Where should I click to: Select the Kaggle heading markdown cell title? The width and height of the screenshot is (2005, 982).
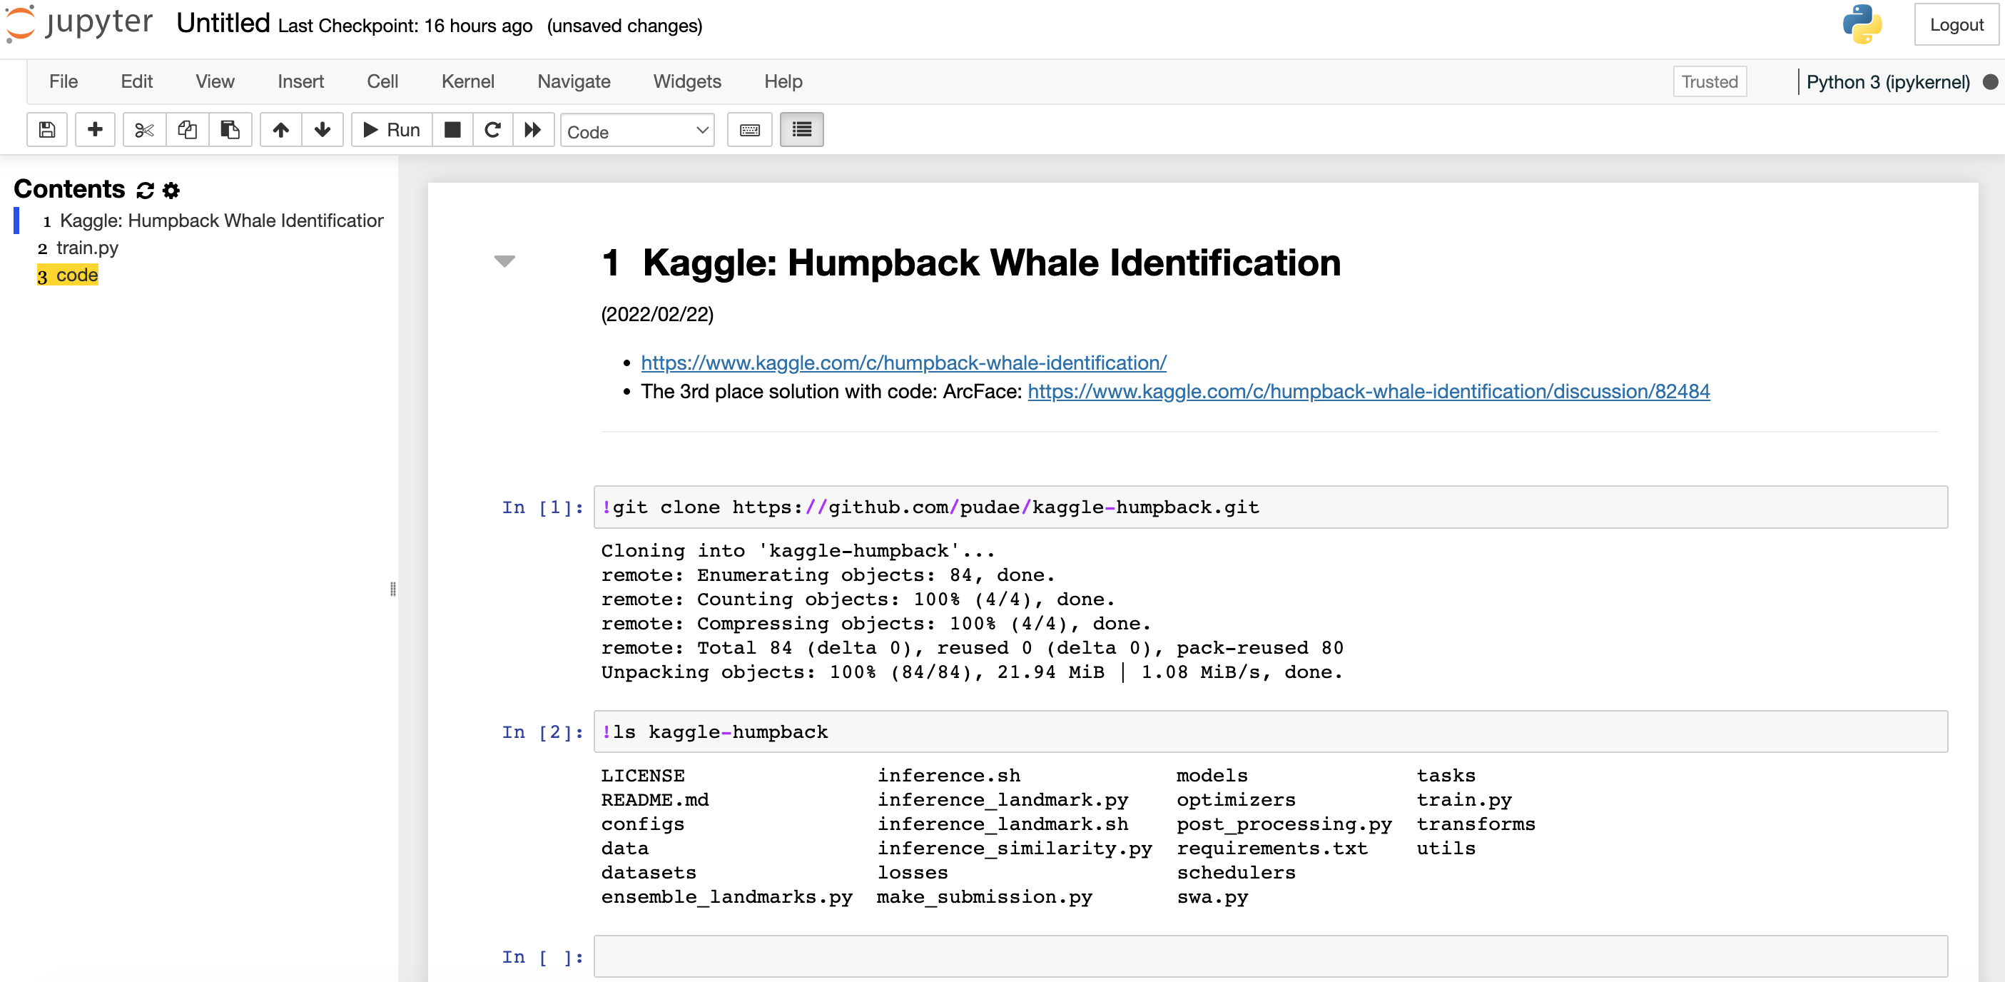pos(970,263)
